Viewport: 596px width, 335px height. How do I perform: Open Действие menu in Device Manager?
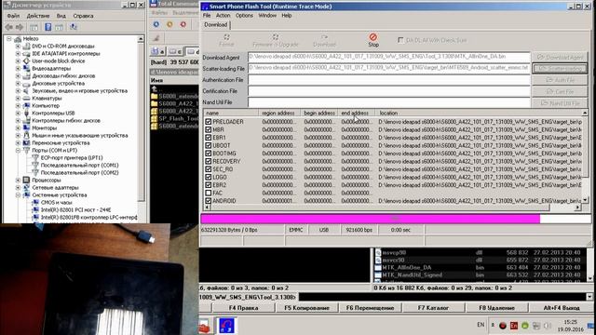38,16
